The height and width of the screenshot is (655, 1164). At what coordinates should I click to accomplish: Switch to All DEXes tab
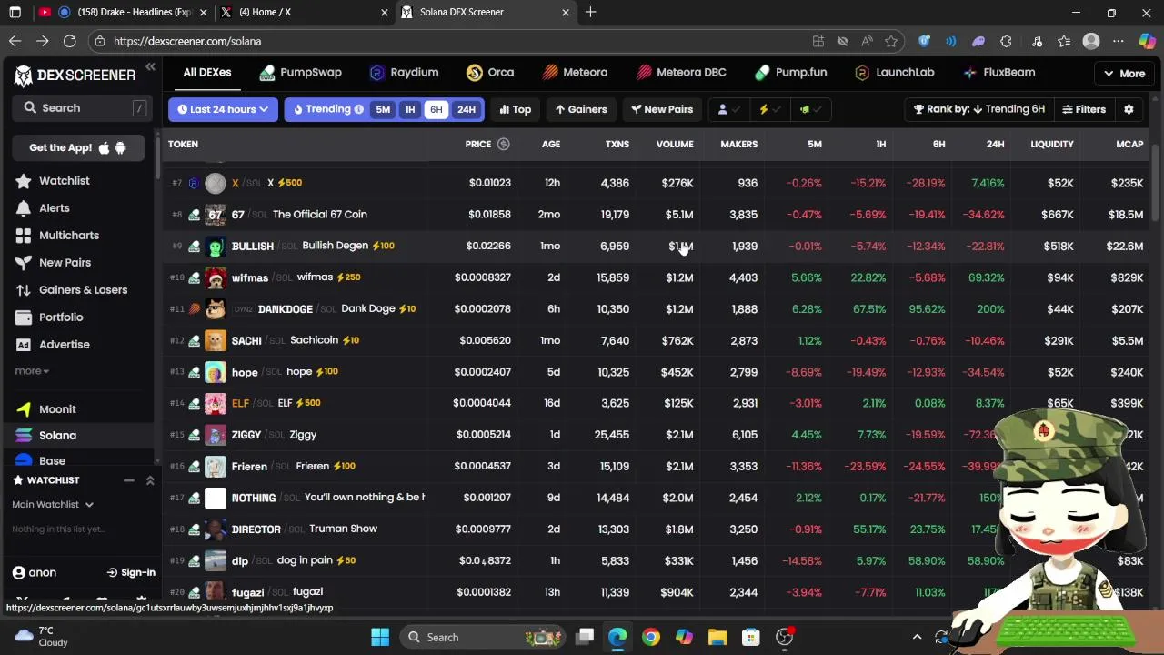tap(207, 73)
